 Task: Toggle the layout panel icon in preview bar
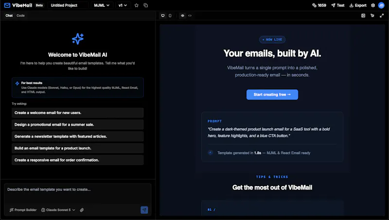pos(363,16)
